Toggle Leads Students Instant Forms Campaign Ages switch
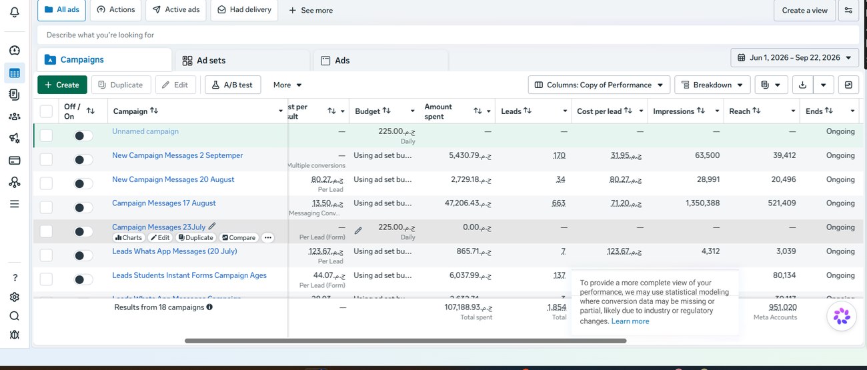The height and width of the screenshot is (370, 867). click(x=83, y=279)
